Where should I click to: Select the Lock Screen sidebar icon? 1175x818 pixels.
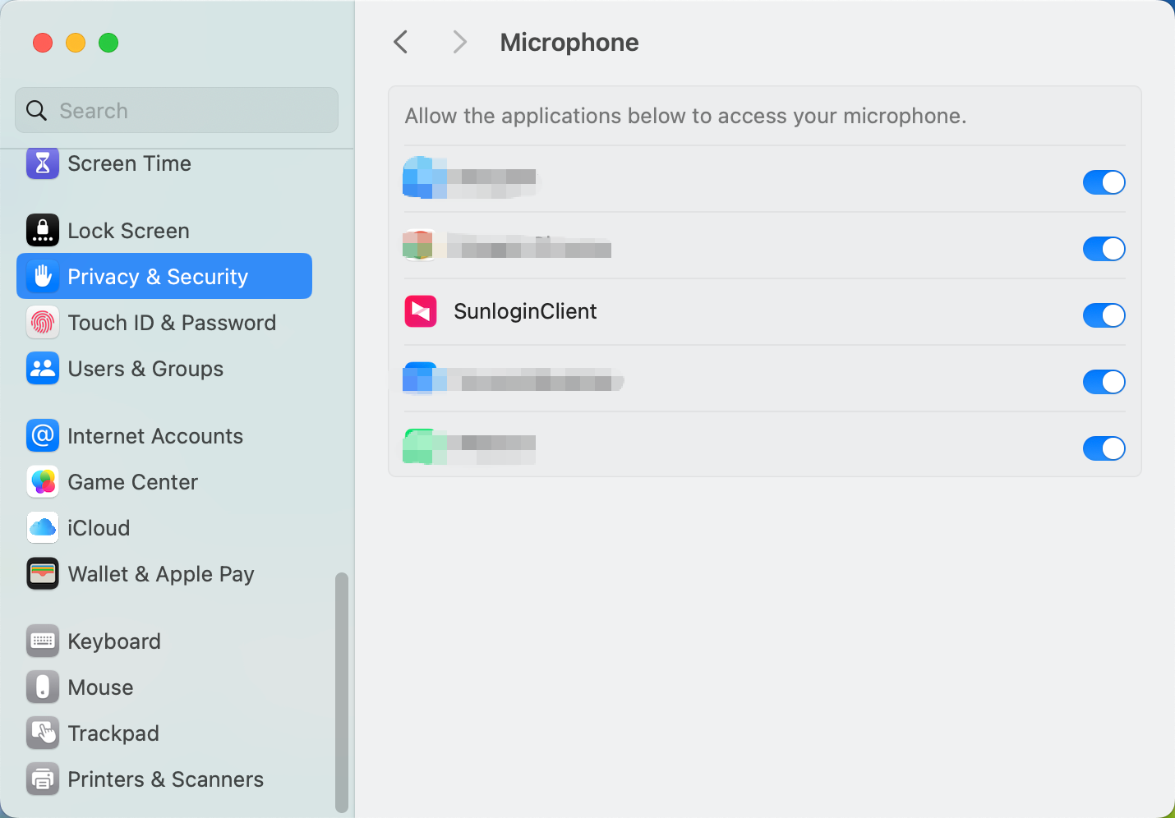43,230
